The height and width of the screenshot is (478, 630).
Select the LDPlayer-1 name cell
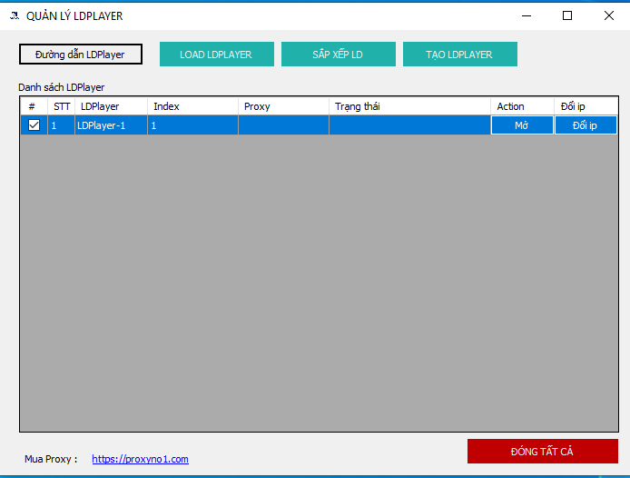(x=111, y=125)
